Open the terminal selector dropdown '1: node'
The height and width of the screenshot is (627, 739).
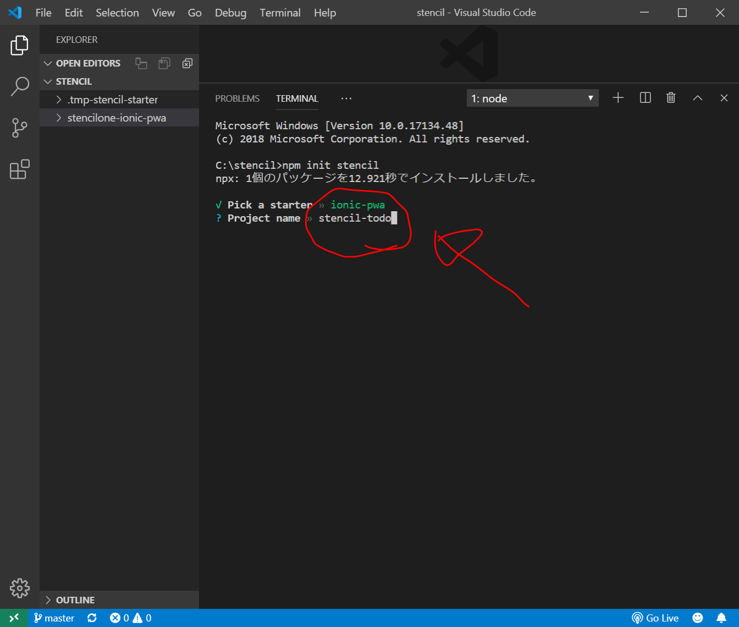pos(532,98)
